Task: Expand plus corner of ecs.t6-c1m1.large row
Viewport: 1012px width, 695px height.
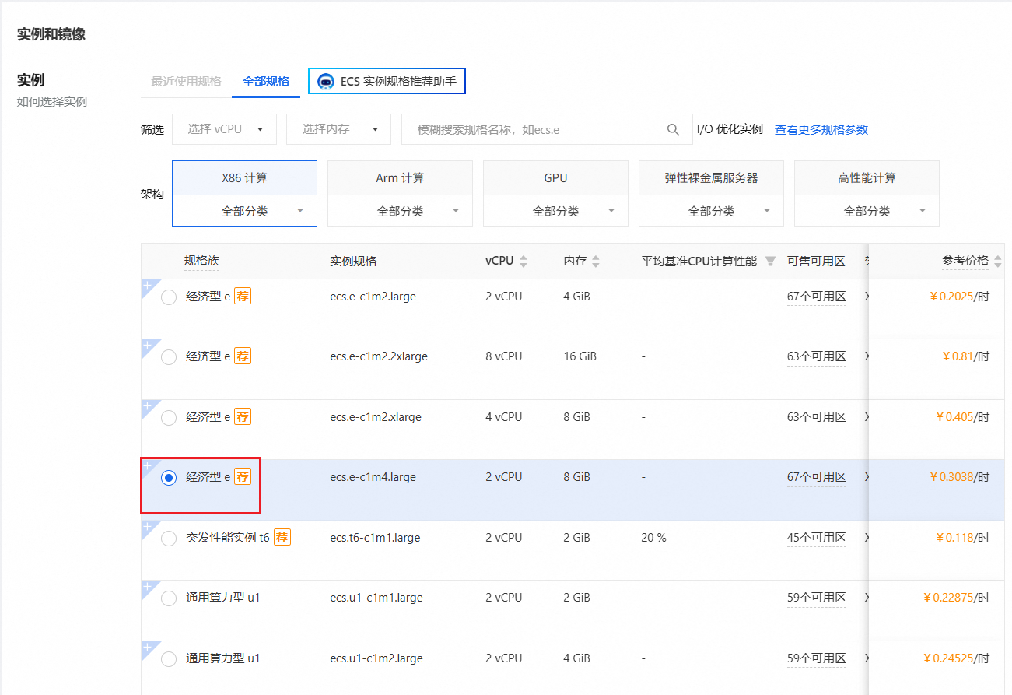Action: (148, 527)
